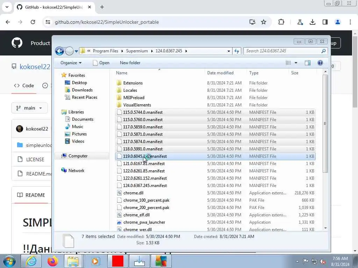
Task: Click file list scroll down arrow
Action: (x=325, y=228)
